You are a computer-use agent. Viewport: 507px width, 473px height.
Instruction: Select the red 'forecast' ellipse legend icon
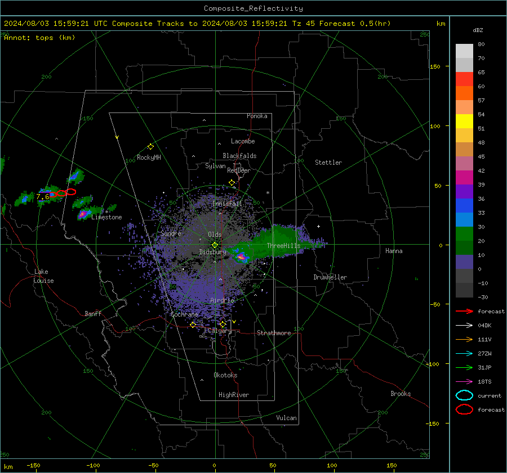click(x=464, y=409)
